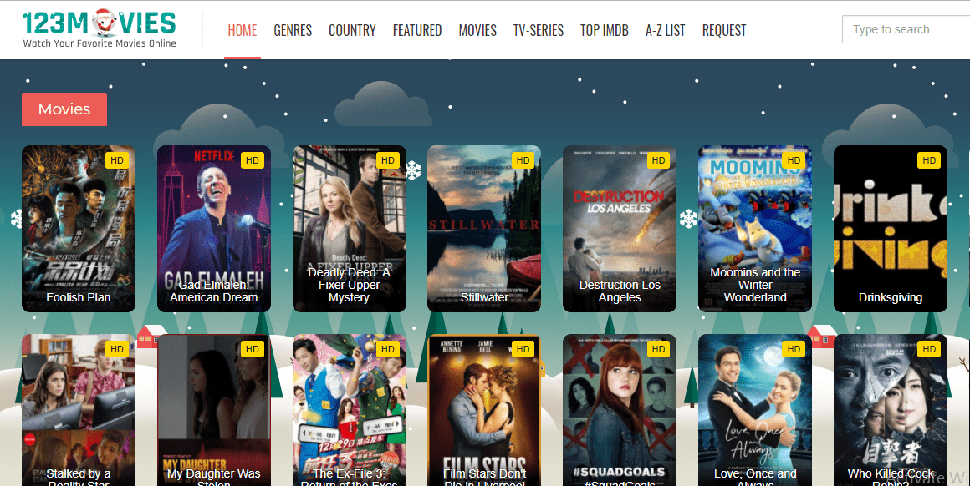Open the #SquadGoals movie poster
Viewport: 970px width, 486px height.
tap(620, 410)
